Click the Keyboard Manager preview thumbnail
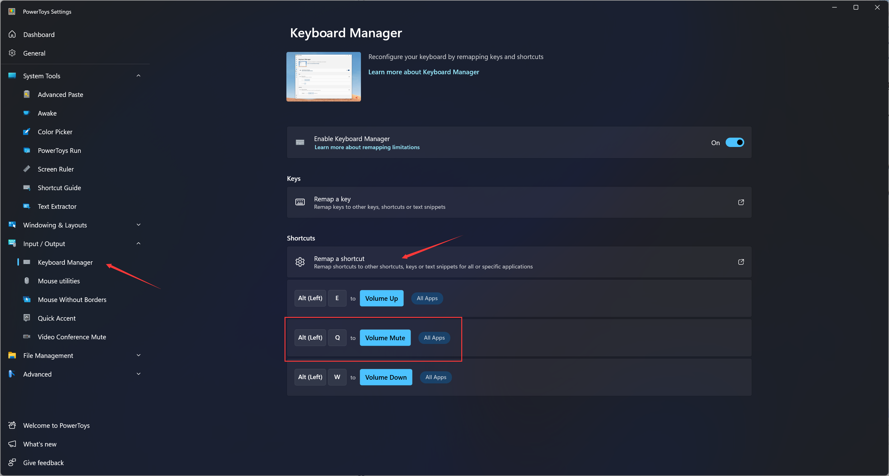Viewport: 889px width, 476px height. [x=323, y=77]
